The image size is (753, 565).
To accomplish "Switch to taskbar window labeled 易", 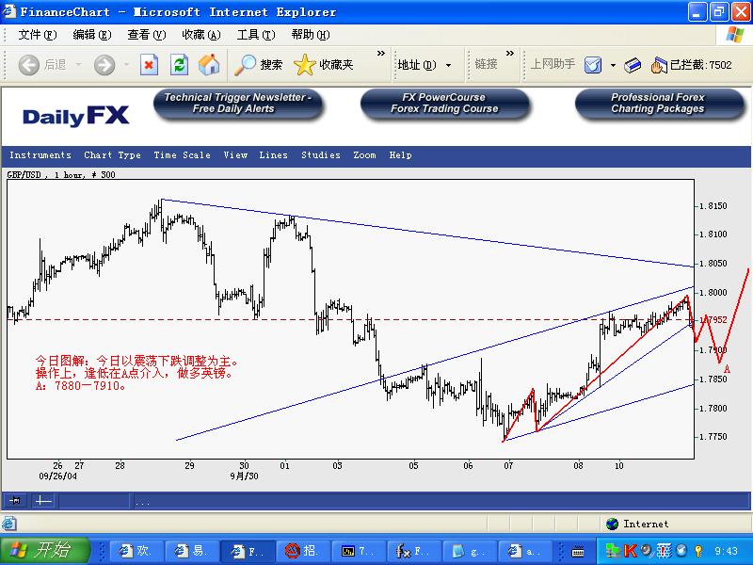I will coord(192,551).
